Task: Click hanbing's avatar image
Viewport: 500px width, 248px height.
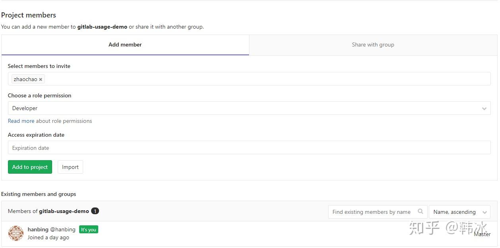Action: [x=16, y=233]
